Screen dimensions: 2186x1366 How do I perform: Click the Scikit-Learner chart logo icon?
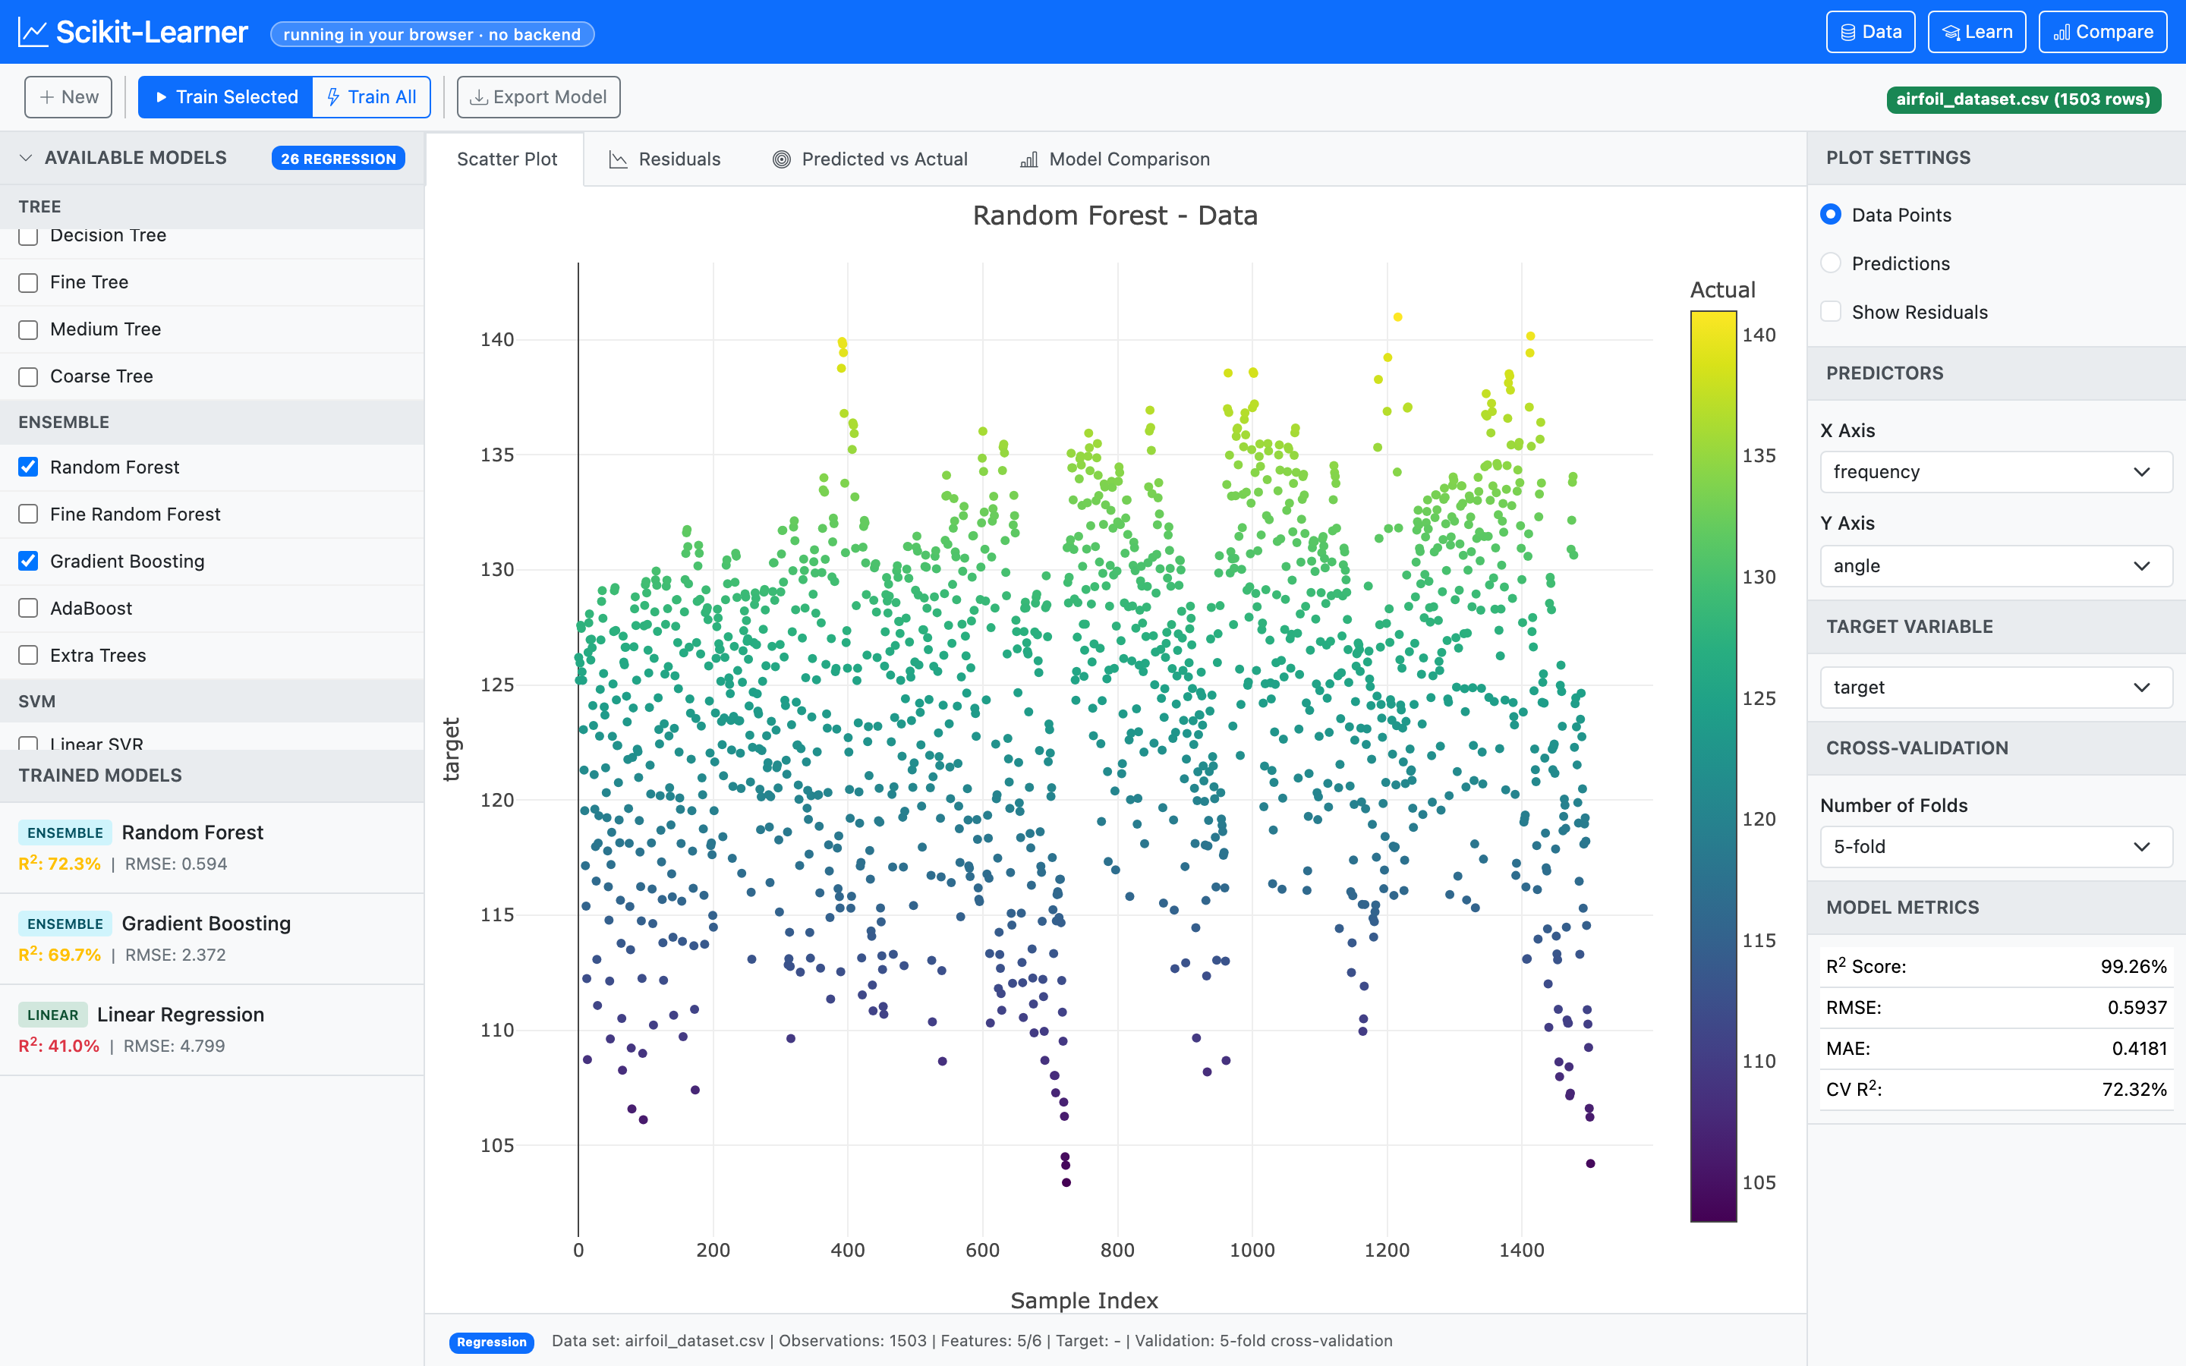pyautogui.click(x=33, y=33)
